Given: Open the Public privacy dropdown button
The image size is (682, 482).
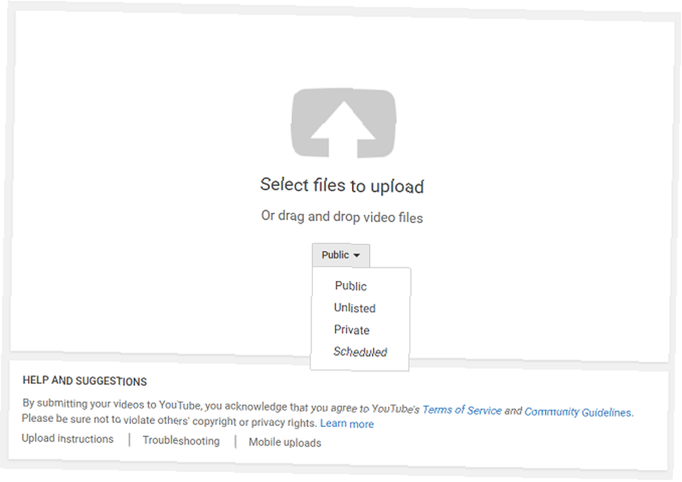Looking at the screenshot, I should (341, 255).
